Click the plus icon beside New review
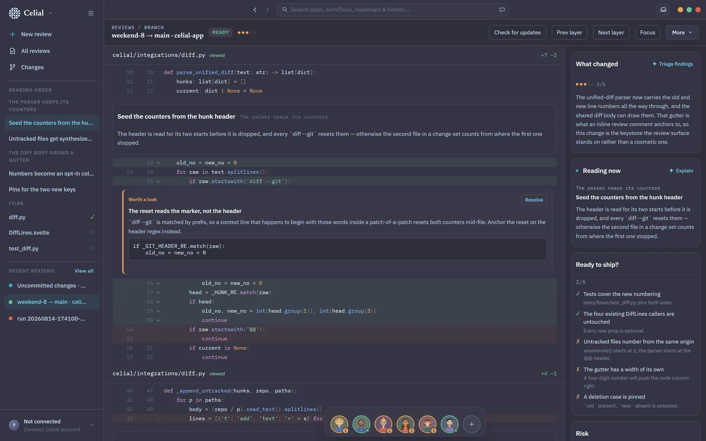706x441 pixels. pyautogui.click(x=12, y=34)
